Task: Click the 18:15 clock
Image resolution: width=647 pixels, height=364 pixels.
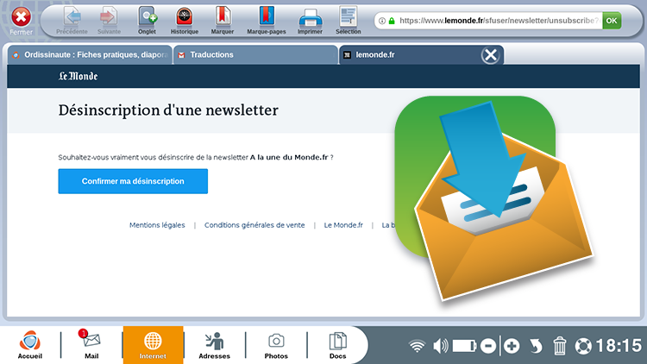Action: pyautogui.click(x=619, y=346)
